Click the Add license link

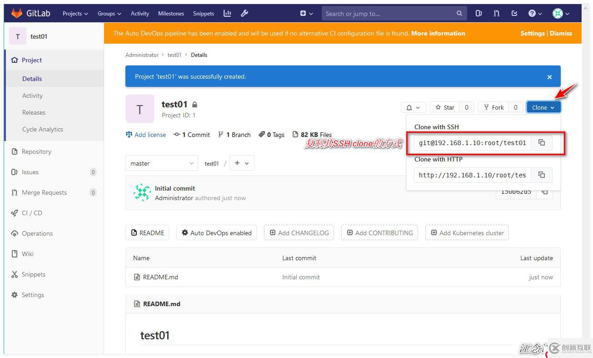coord(146,135)
